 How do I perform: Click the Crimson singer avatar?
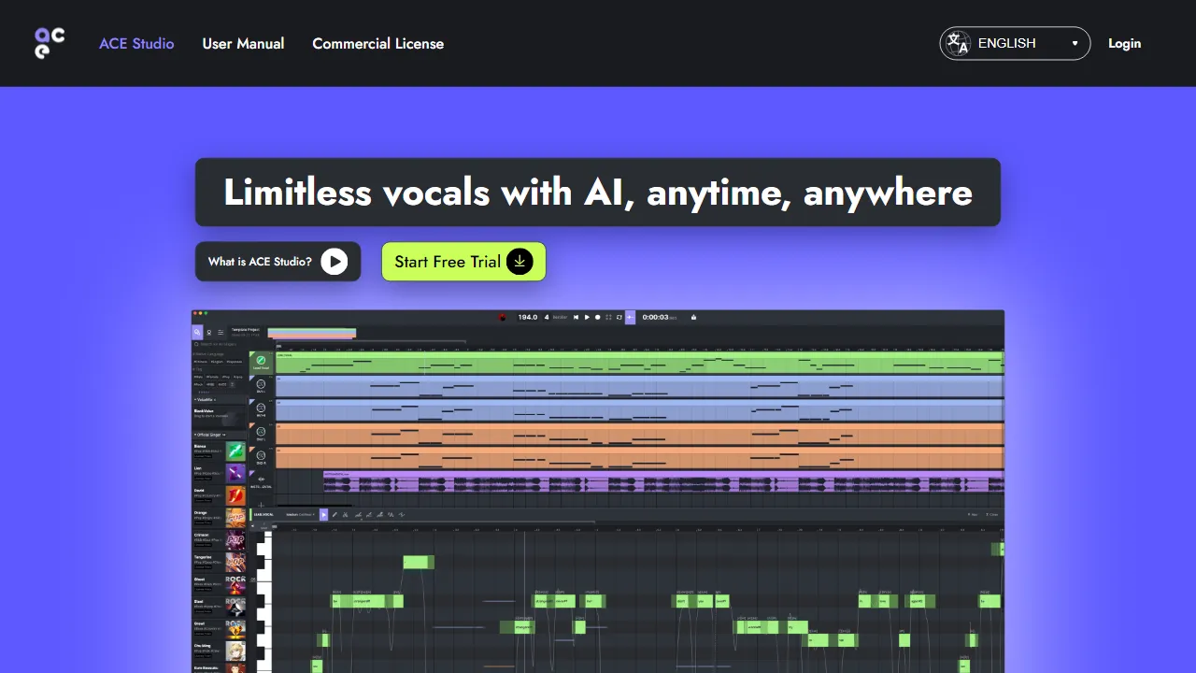point(235,540)
